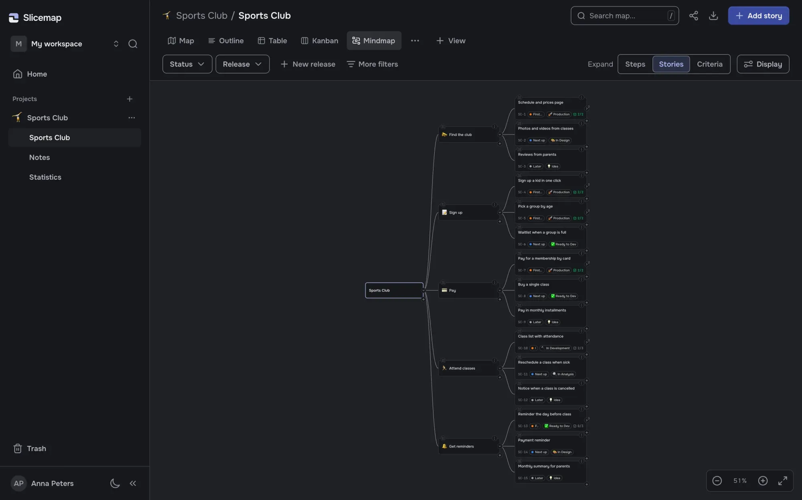Viewport: 802px width, 500px height.
Task: Click Anna Peters avatar
Action: [18, 483]
